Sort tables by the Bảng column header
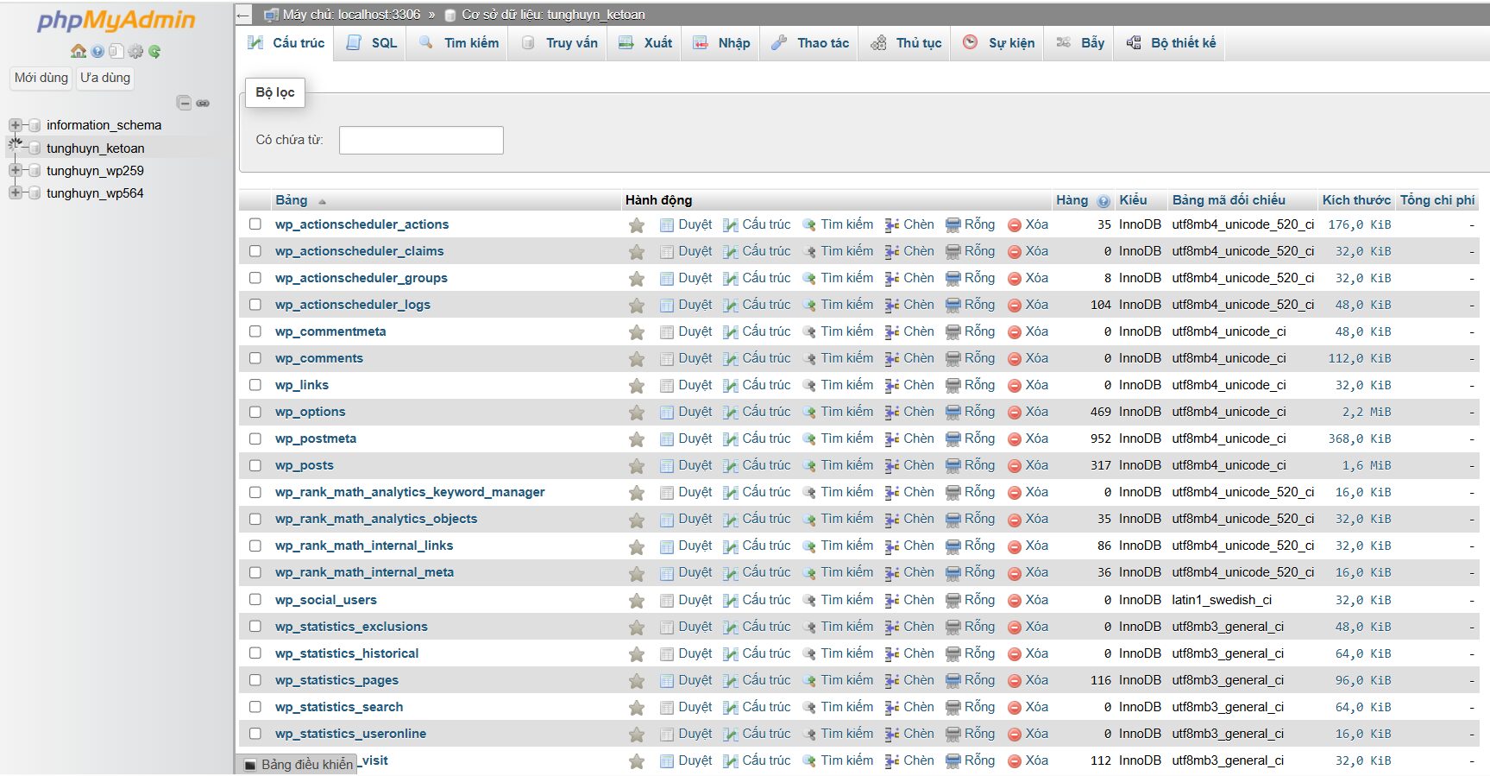 292,200
